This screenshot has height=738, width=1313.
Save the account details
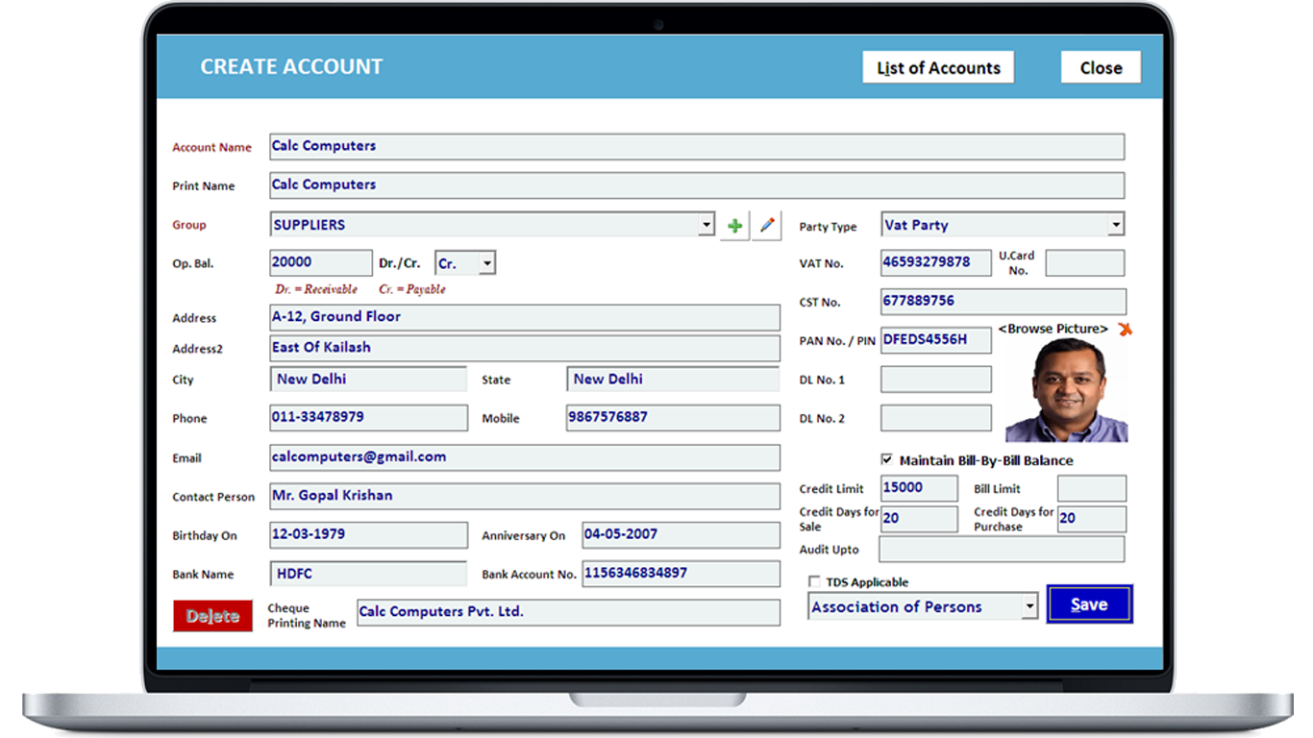[1089, 604]
